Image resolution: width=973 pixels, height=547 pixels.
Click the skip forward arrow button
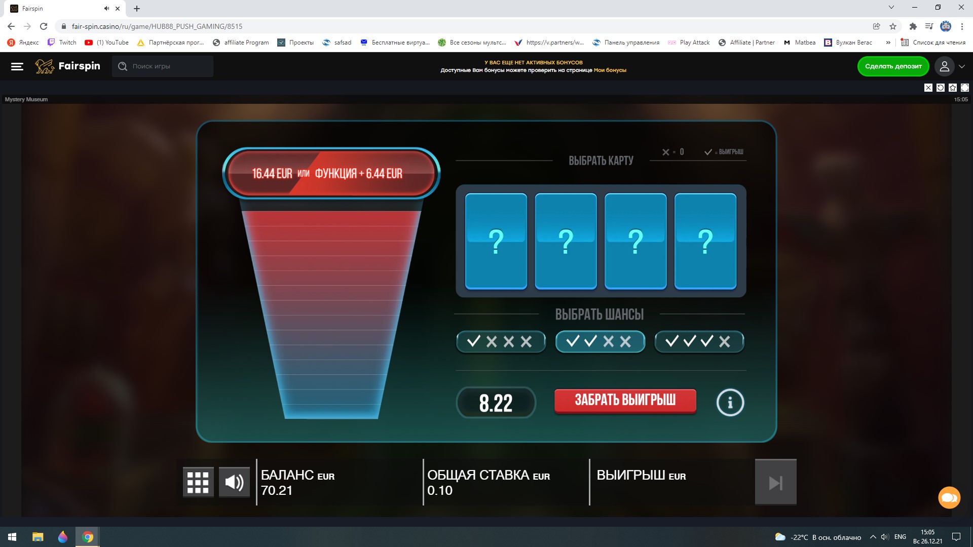[x=775, y=482]
